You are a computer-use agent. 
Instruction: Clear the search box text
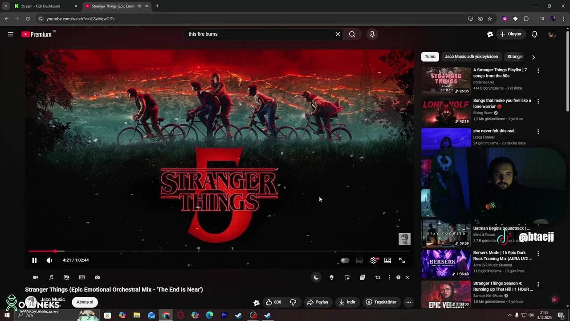point(338,34)
